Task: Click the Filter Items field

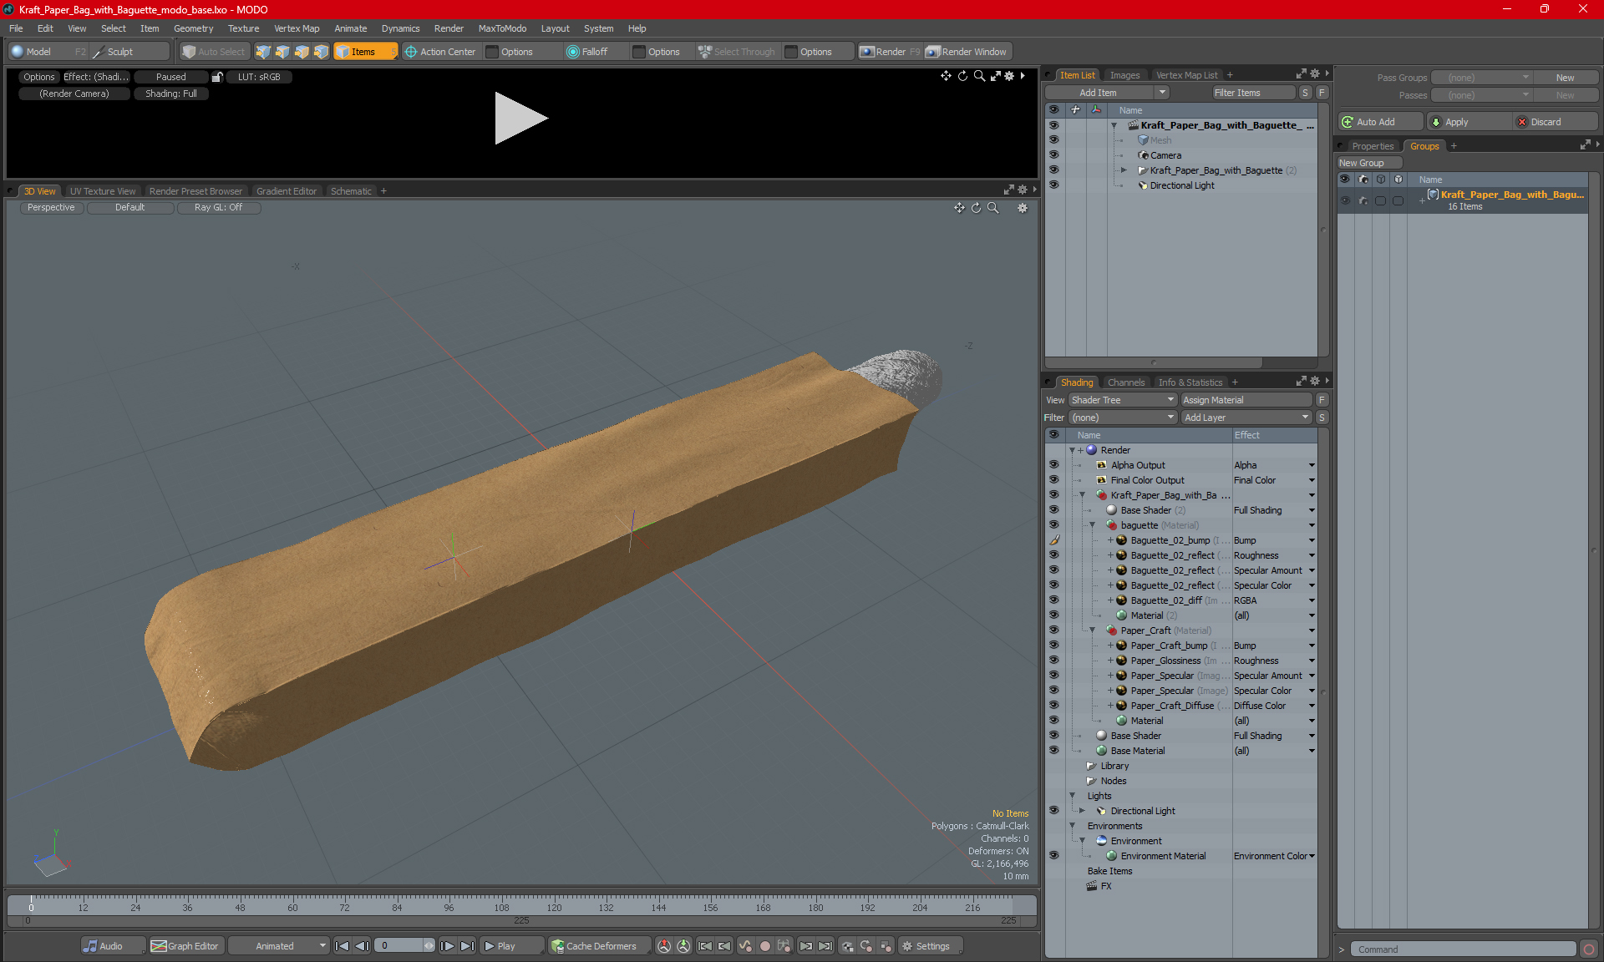Action: coord(1253,93)
